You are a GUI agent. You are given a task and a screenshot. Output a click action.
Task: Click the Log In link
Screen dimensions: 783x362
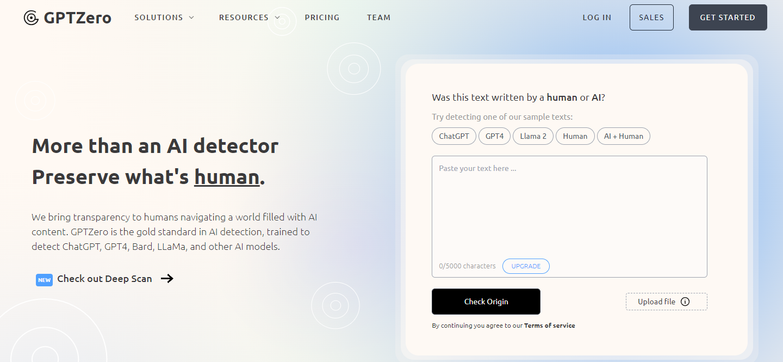(x=596, y=17)
